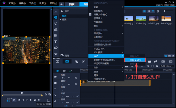Switch to storyboard view icon
176x108 pixels.
[57, 62]
